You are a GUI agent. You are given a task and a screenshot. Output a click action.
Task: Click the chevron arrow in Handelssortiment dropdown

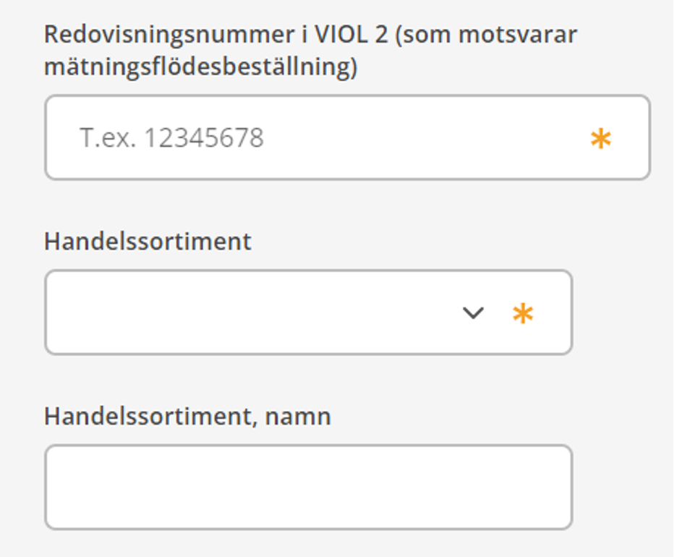(473, 312)
